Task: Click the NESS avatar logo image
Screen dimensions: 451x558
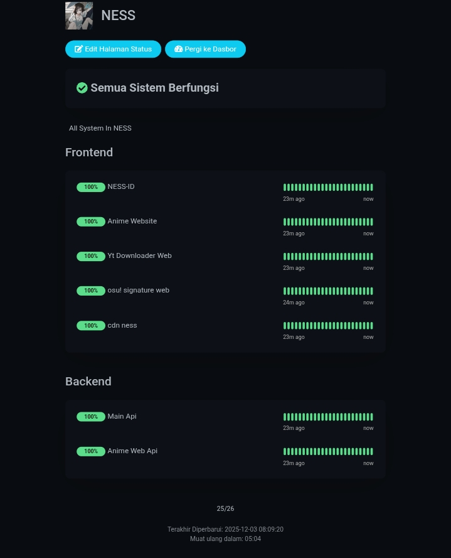Action: pos(79,16)
